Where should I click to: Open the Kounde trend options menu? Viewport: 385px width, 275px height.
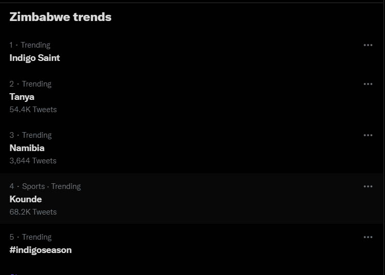368,186
